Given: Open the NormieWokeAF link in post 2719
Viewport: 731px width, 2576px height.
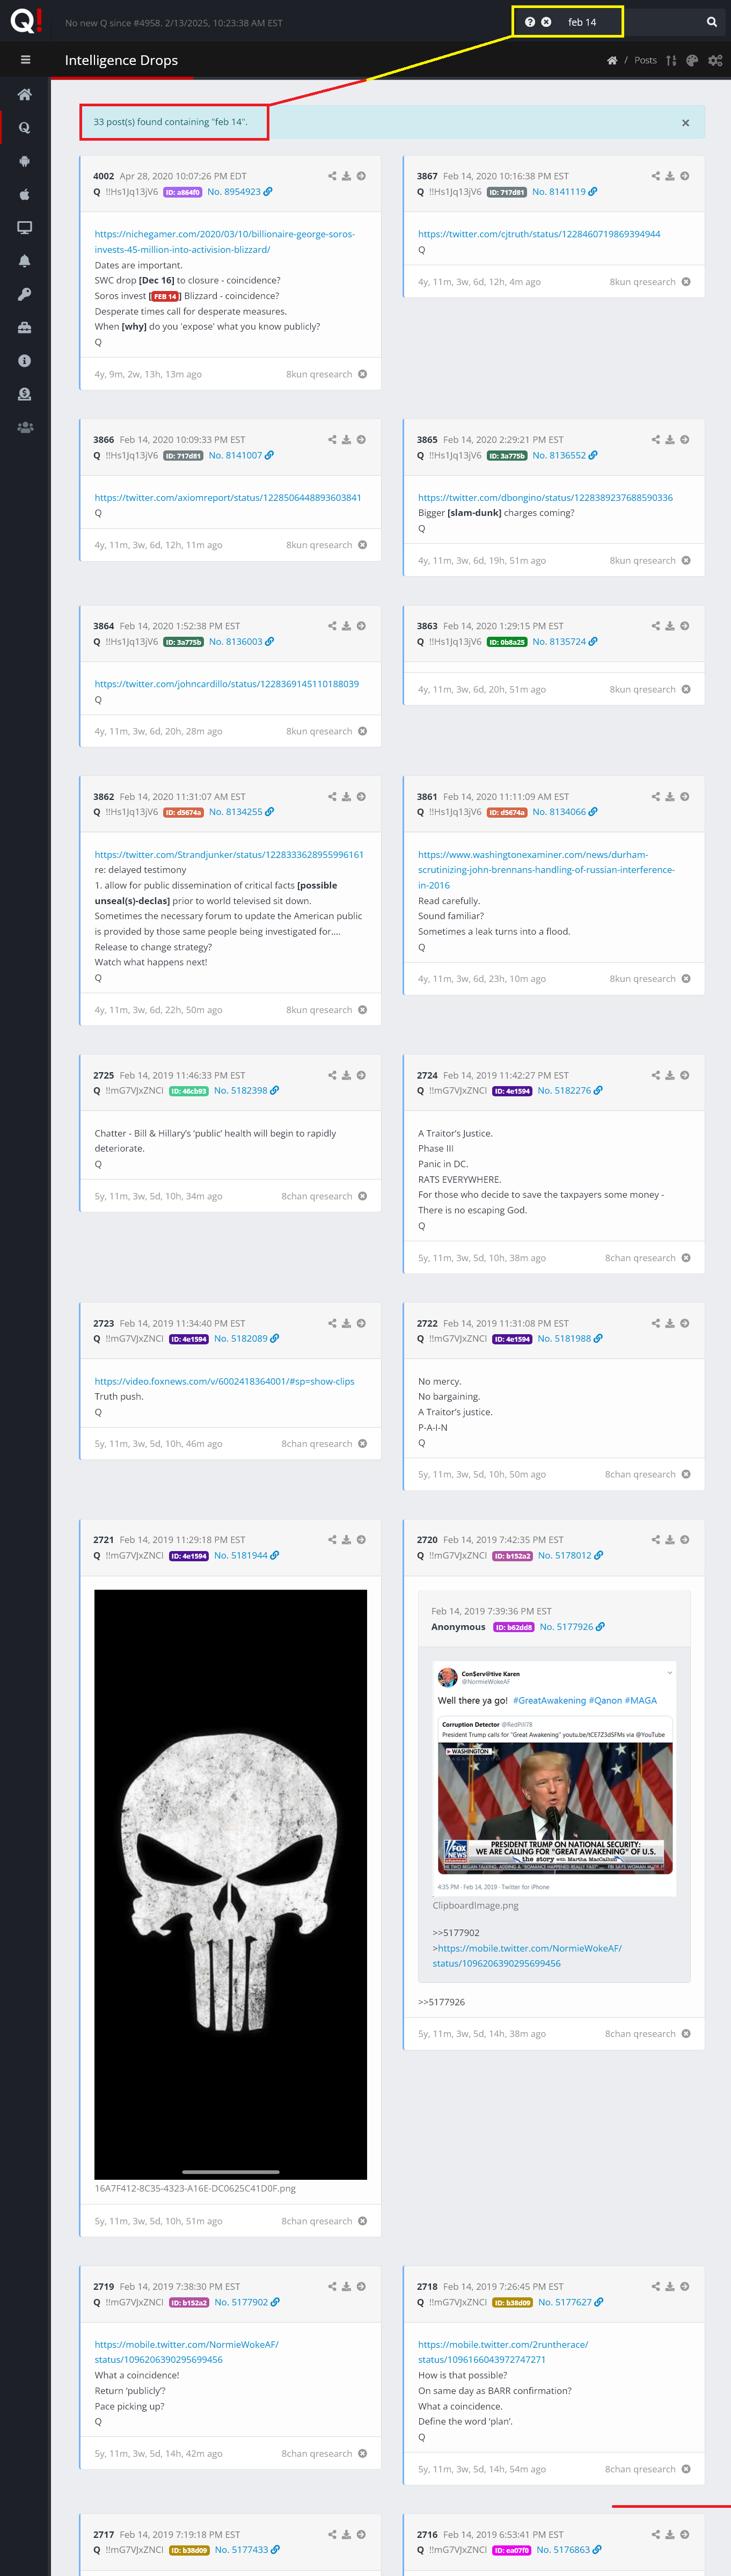Looking at the screenshot, I should 186,2351.
